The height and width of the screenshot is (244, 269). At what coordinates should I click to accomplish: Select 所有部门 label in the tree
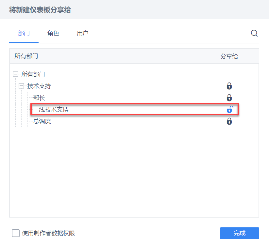[33, 74]
